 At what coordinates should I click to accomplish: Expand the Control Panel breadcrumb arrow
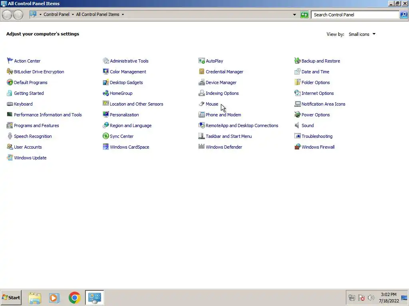(x=73, y=15)
